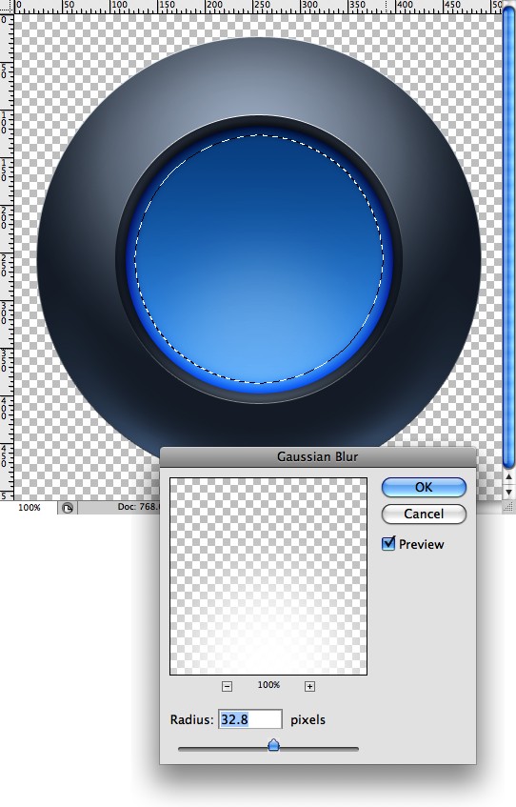Click the 100% preview zoom label
The height and width of the screenshot is (807, 516).
click(268, 685)
